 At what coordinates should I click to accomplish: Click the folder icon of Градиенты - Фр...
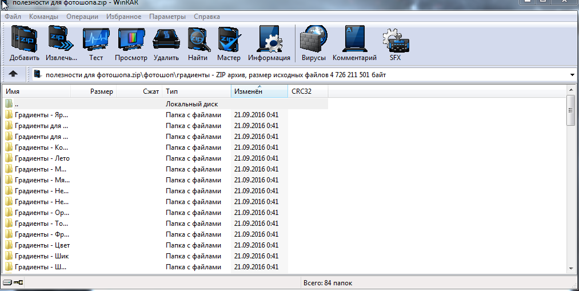pyautogui.click(x=9, y=234)
